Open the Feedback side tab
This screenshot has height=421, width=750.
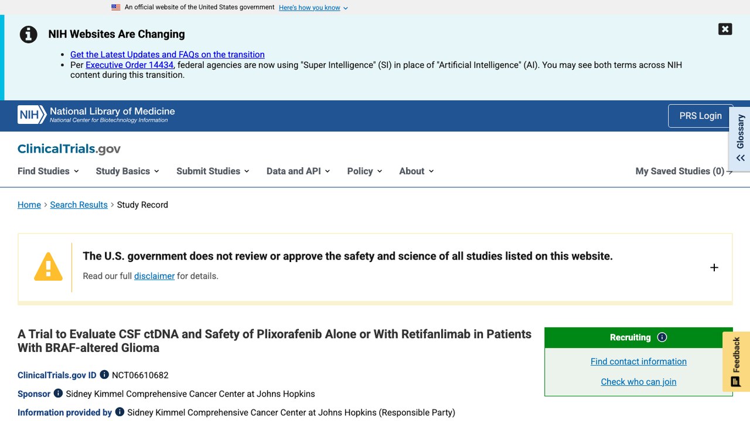point(736,361)
